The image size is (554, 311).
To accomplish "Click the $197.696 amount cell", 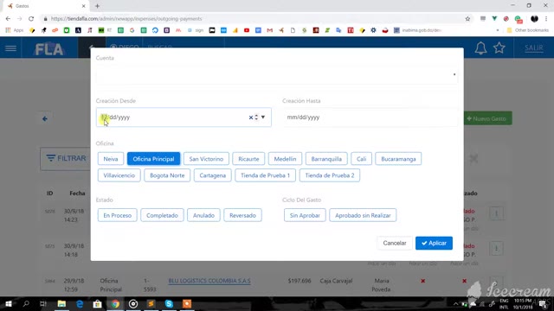I will pyautogui.click(x=300, y=281).
